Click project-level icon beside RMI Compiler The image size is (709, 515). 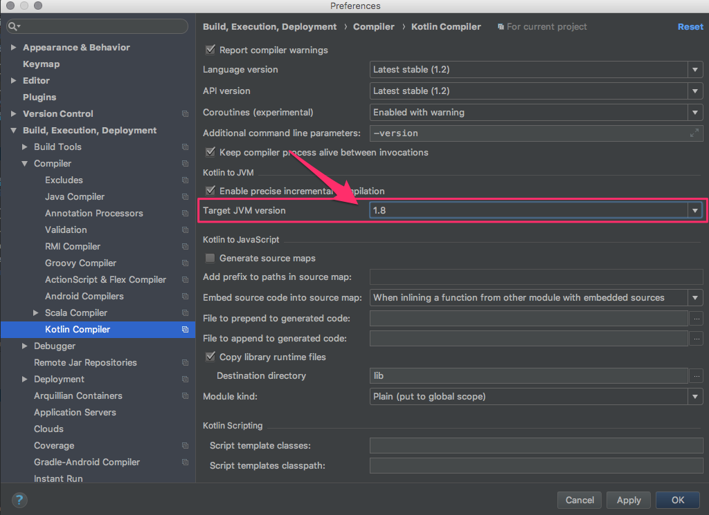(x=185, y=247)
